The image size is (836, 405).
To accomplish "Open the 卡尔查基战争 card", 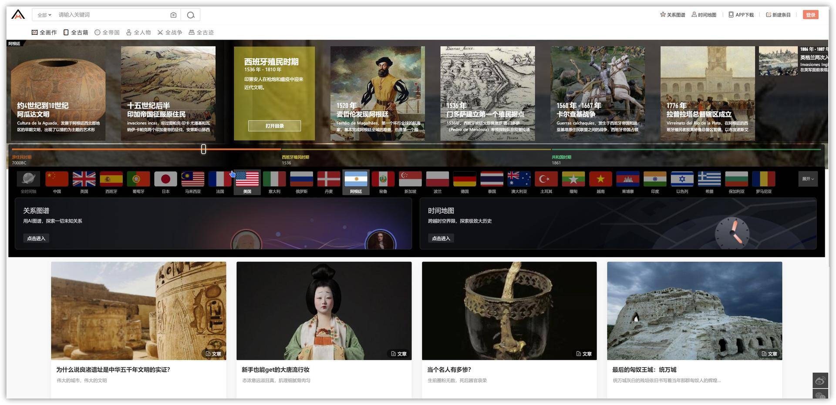I will pos(598,94).
